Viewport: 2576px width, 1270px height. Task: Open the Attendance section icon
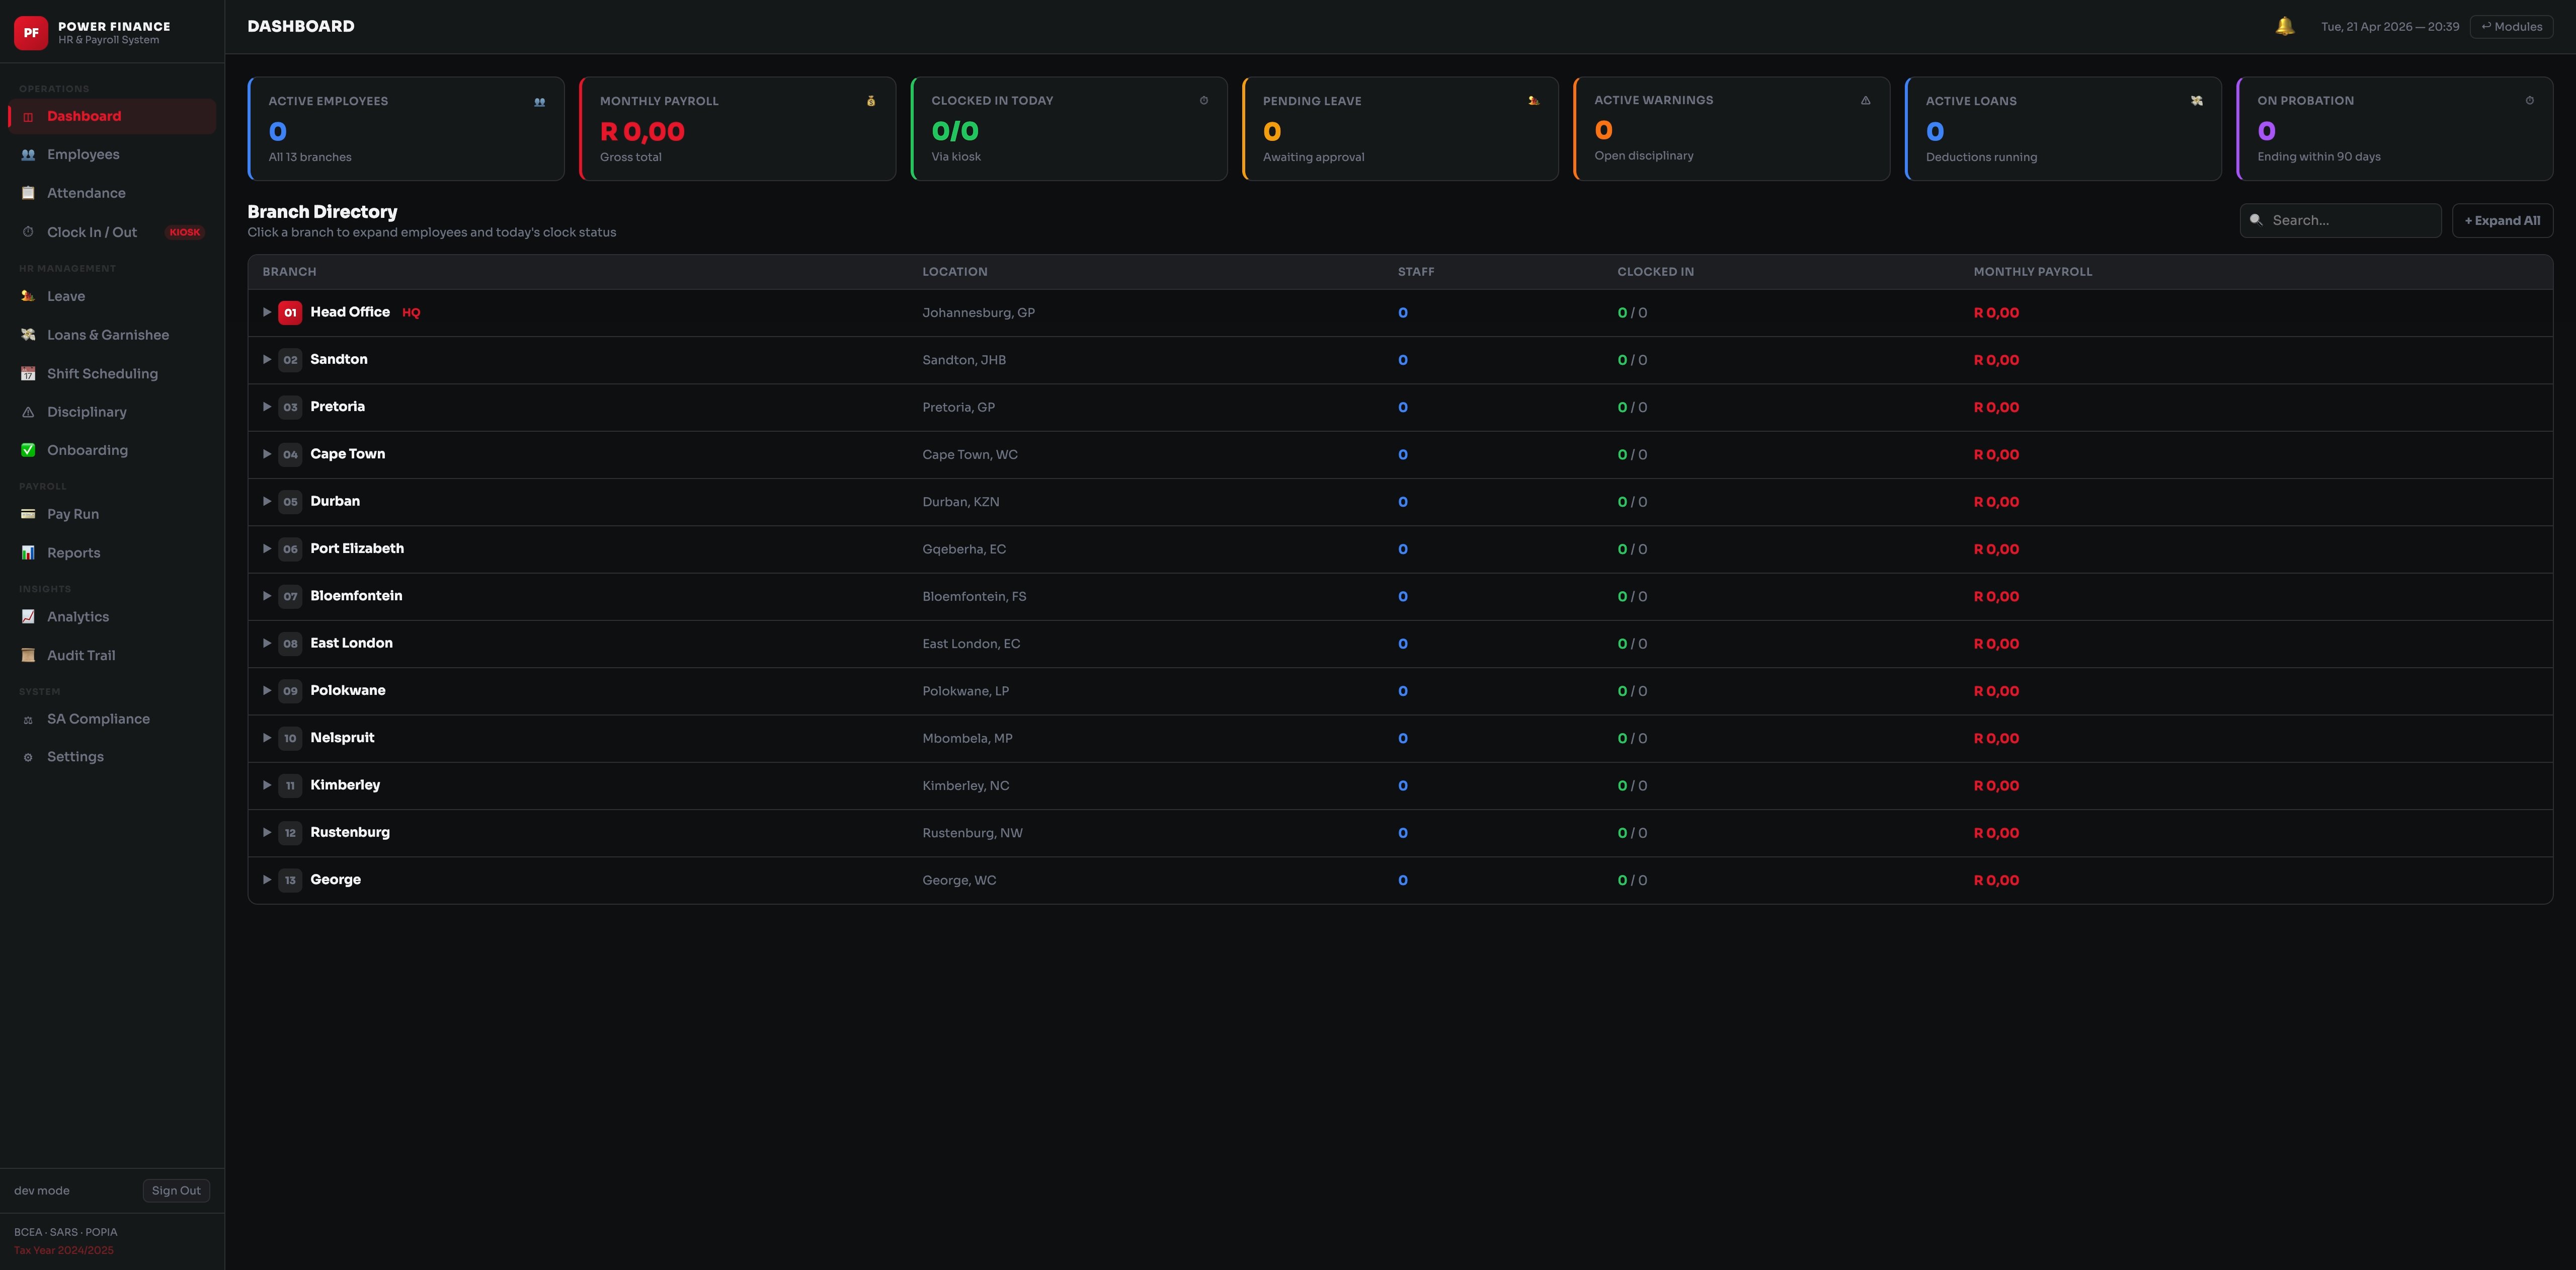27,192
